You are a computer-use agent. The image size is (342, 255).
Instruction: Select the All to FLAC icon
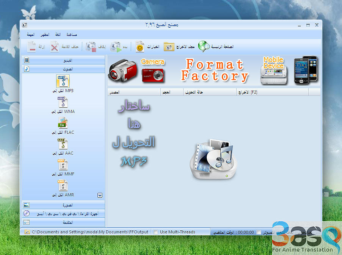63,123
